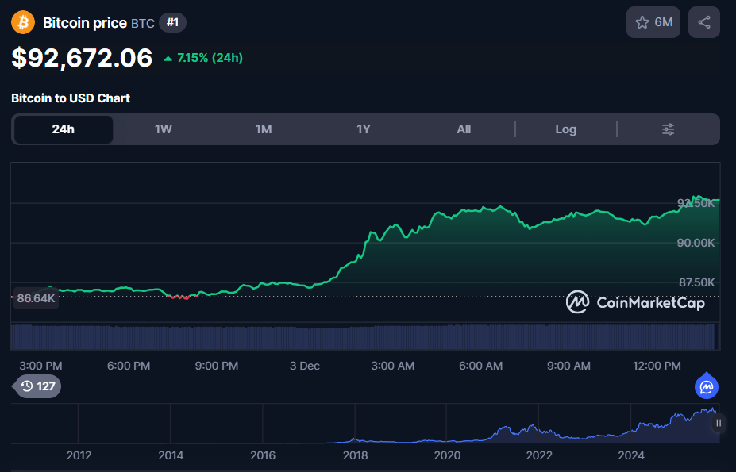Viewport: 736px width, 472px height.
Task: Click the 86.64K opening price label
Action: click(x=36, y=298)
